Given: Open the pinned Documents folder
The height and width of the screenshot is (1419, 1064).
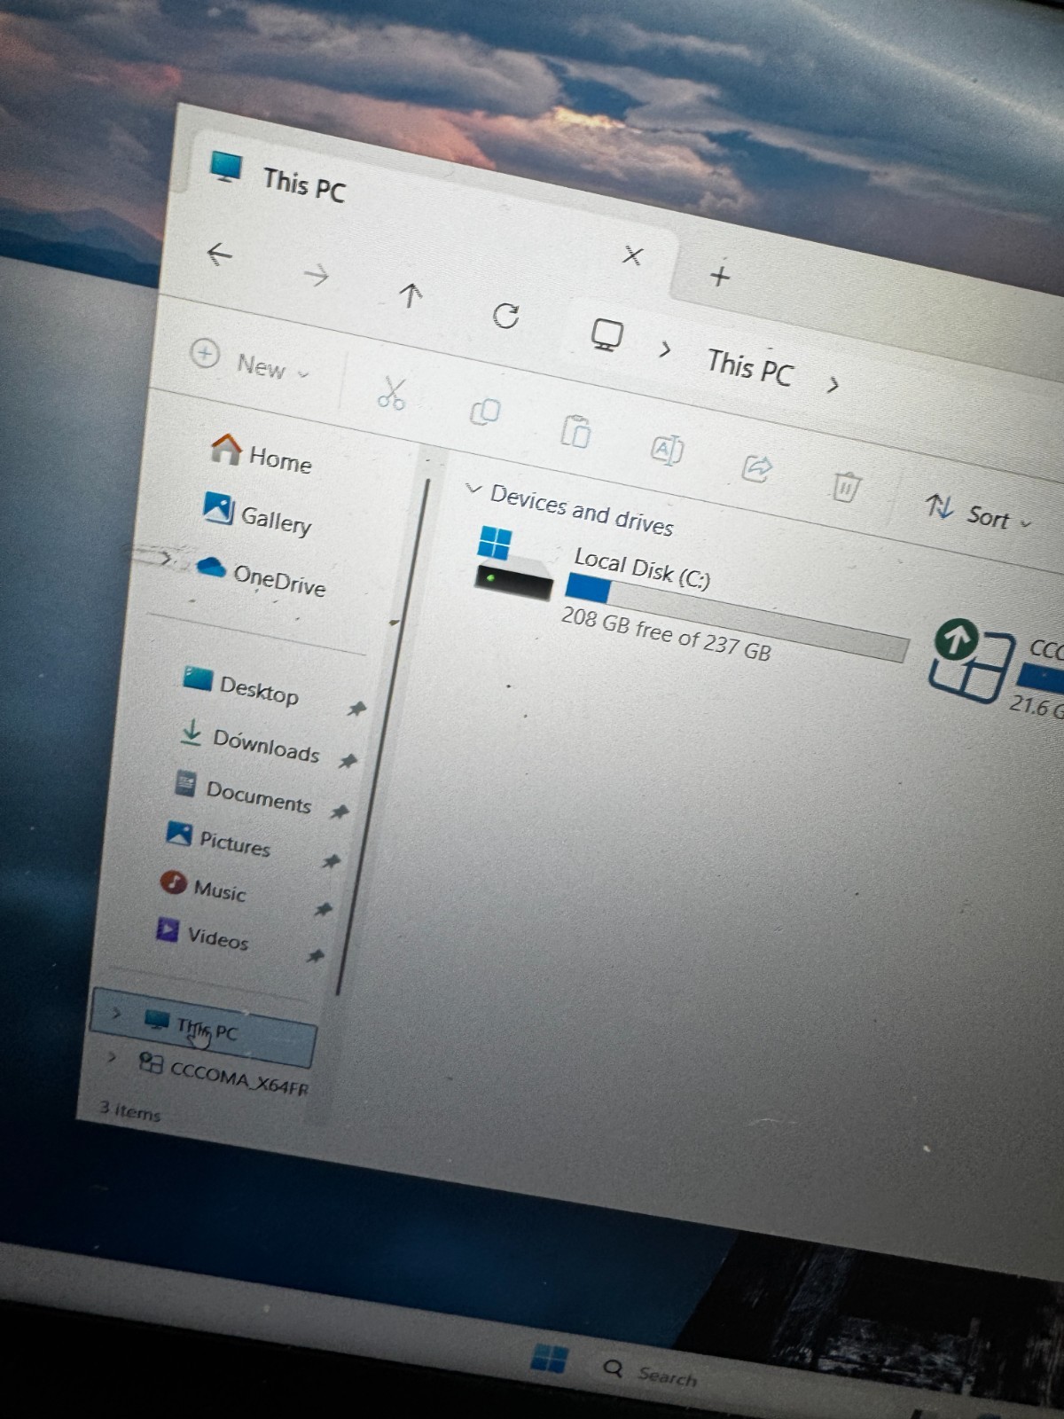Looking at the screenshot, I should click(x=244, y=792).
